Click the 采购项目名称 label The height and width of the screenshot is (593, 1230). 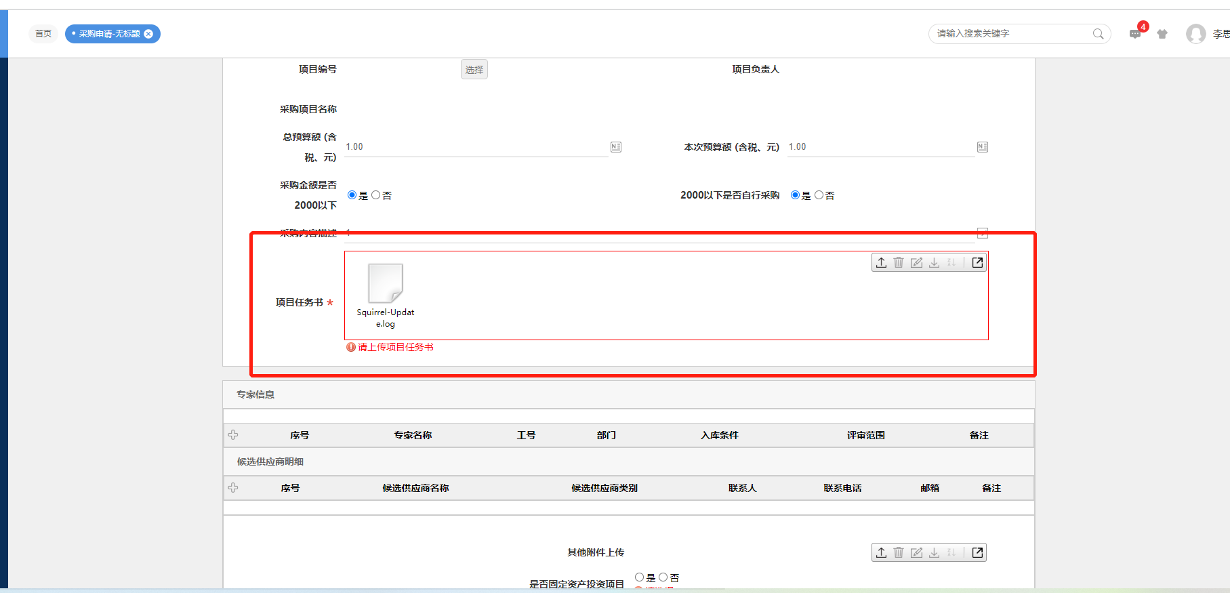[x=308, y=109]
